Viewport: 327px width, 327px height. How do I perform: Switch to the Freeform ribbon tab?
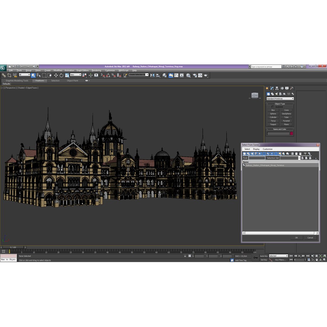[40, 81]
